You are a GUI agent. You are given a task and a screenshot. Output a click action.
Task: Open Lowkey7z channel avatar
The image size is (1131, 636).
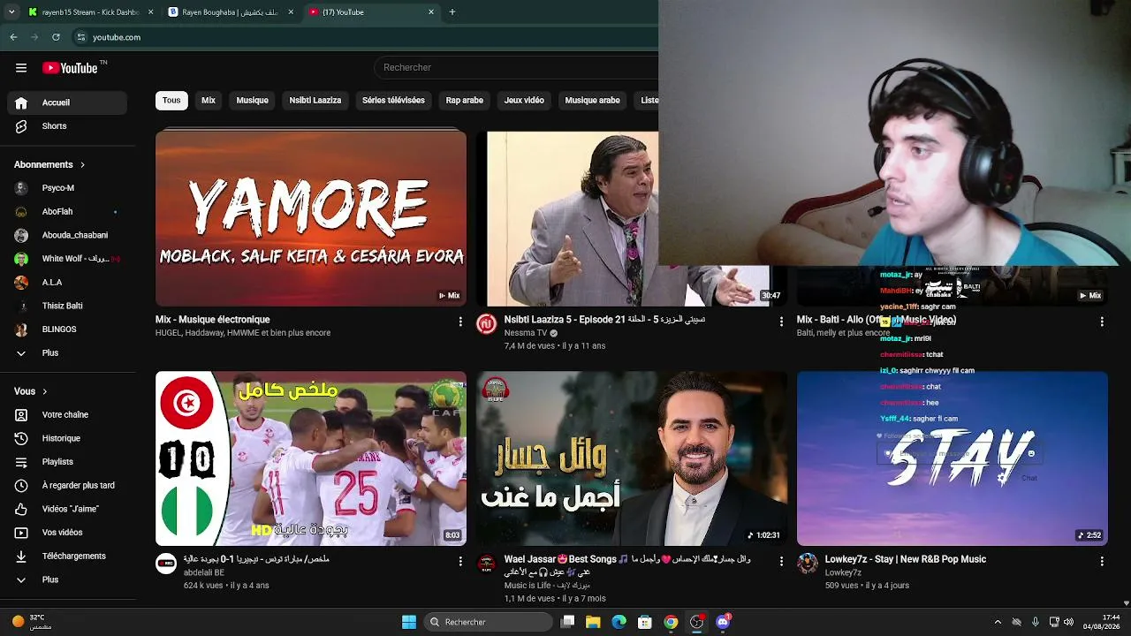808,564
